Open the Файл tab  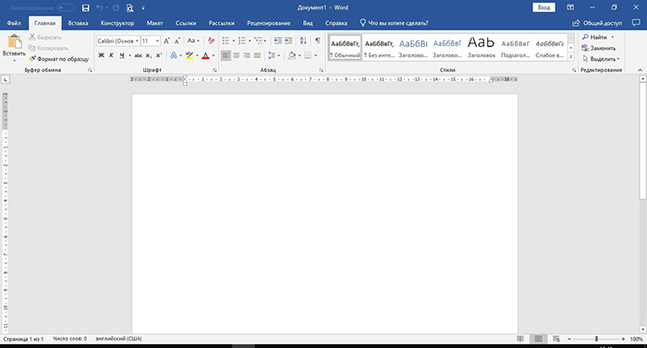(14, 23)
